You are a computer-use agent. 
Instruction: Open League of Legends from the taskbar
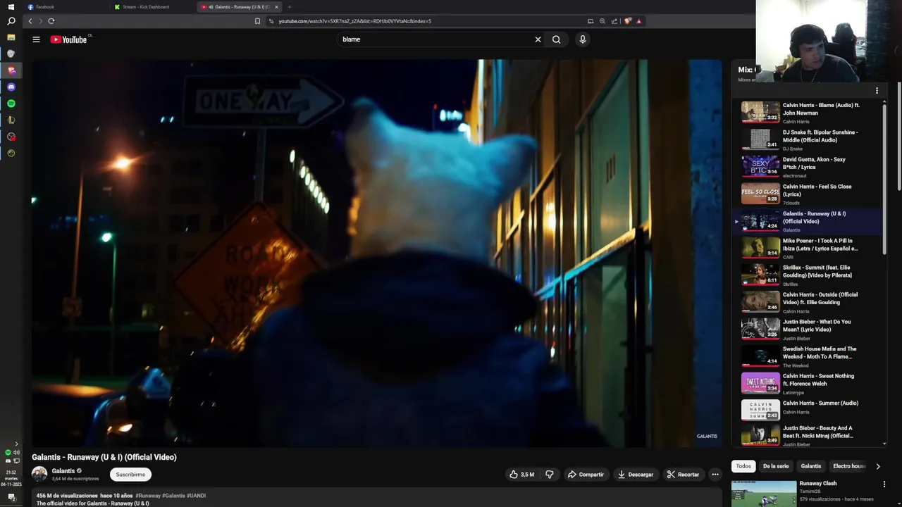point(11,120)
